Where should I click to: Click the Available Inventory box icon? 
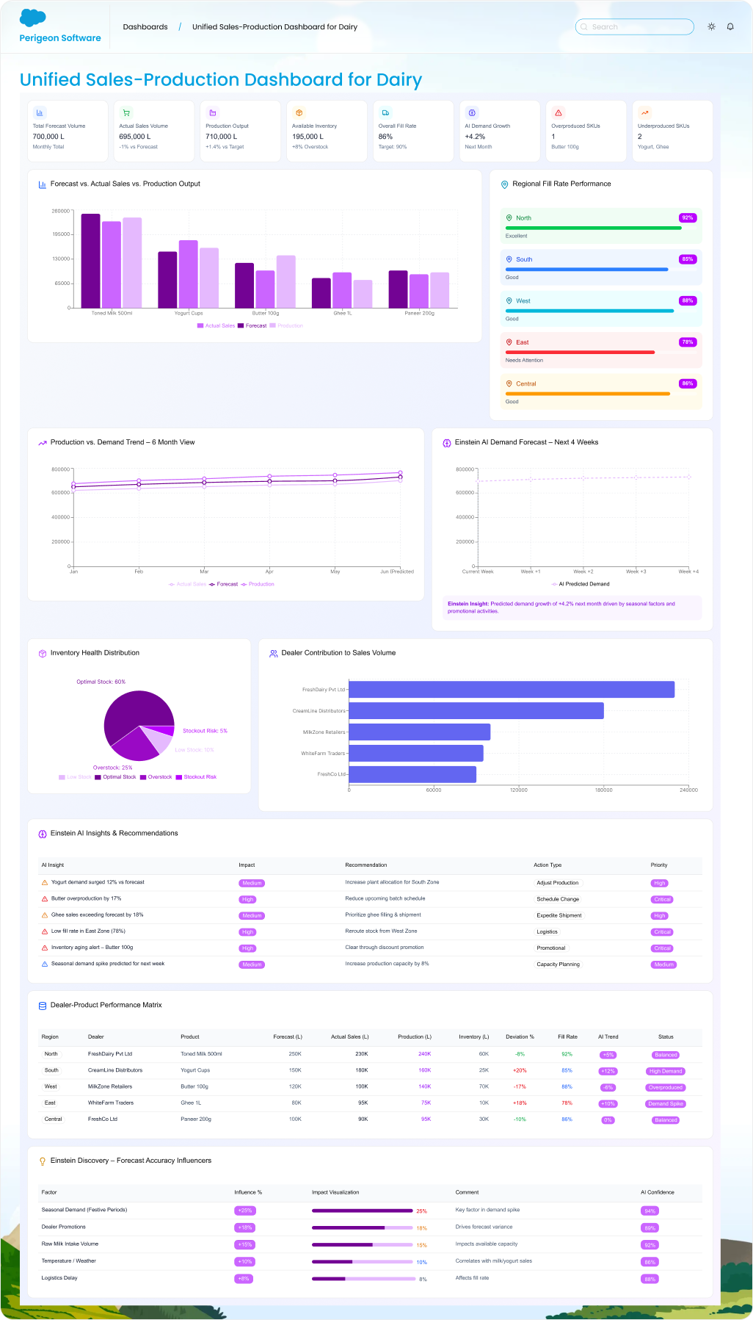(299, 113)
